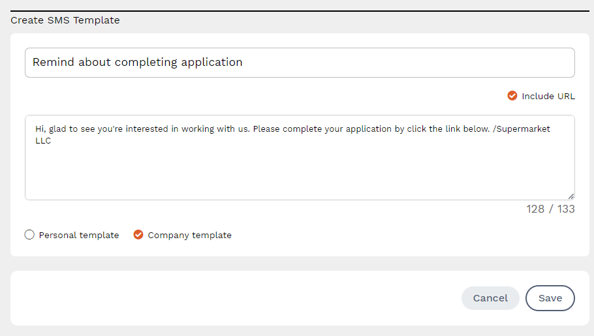594x336 pixels.
Task: Click the "Create SMS Template" heading
Action: tap(65, 20)
